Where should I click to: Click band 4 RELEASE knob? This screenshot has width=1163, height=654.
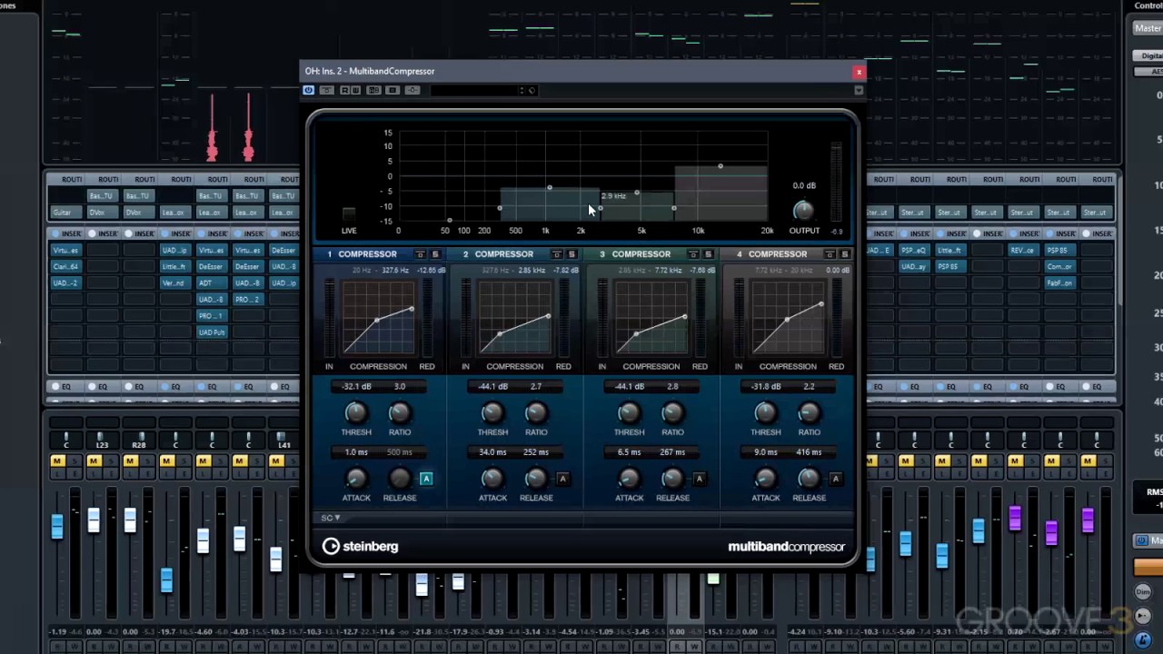(809, 479)
